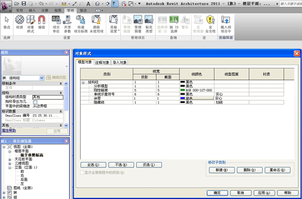Click the Save disk icon
This screenshot has width=302, height=199.
23,4
